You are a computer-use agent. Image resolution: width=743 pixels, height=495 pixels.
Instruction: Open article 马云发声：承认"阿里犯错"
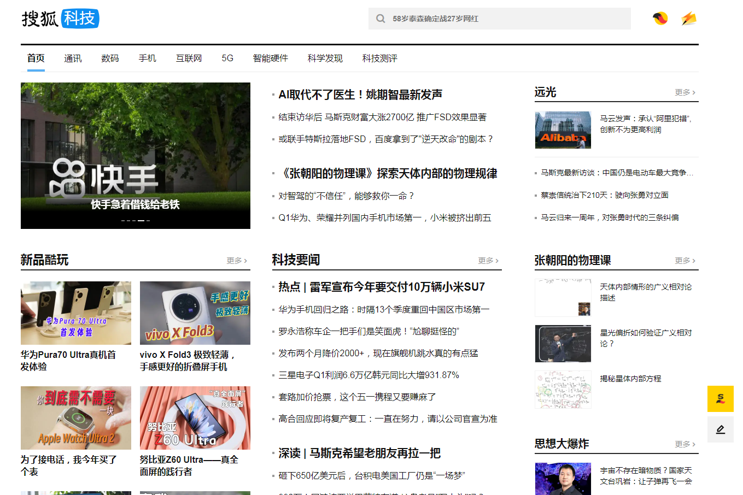pos(646,124)
